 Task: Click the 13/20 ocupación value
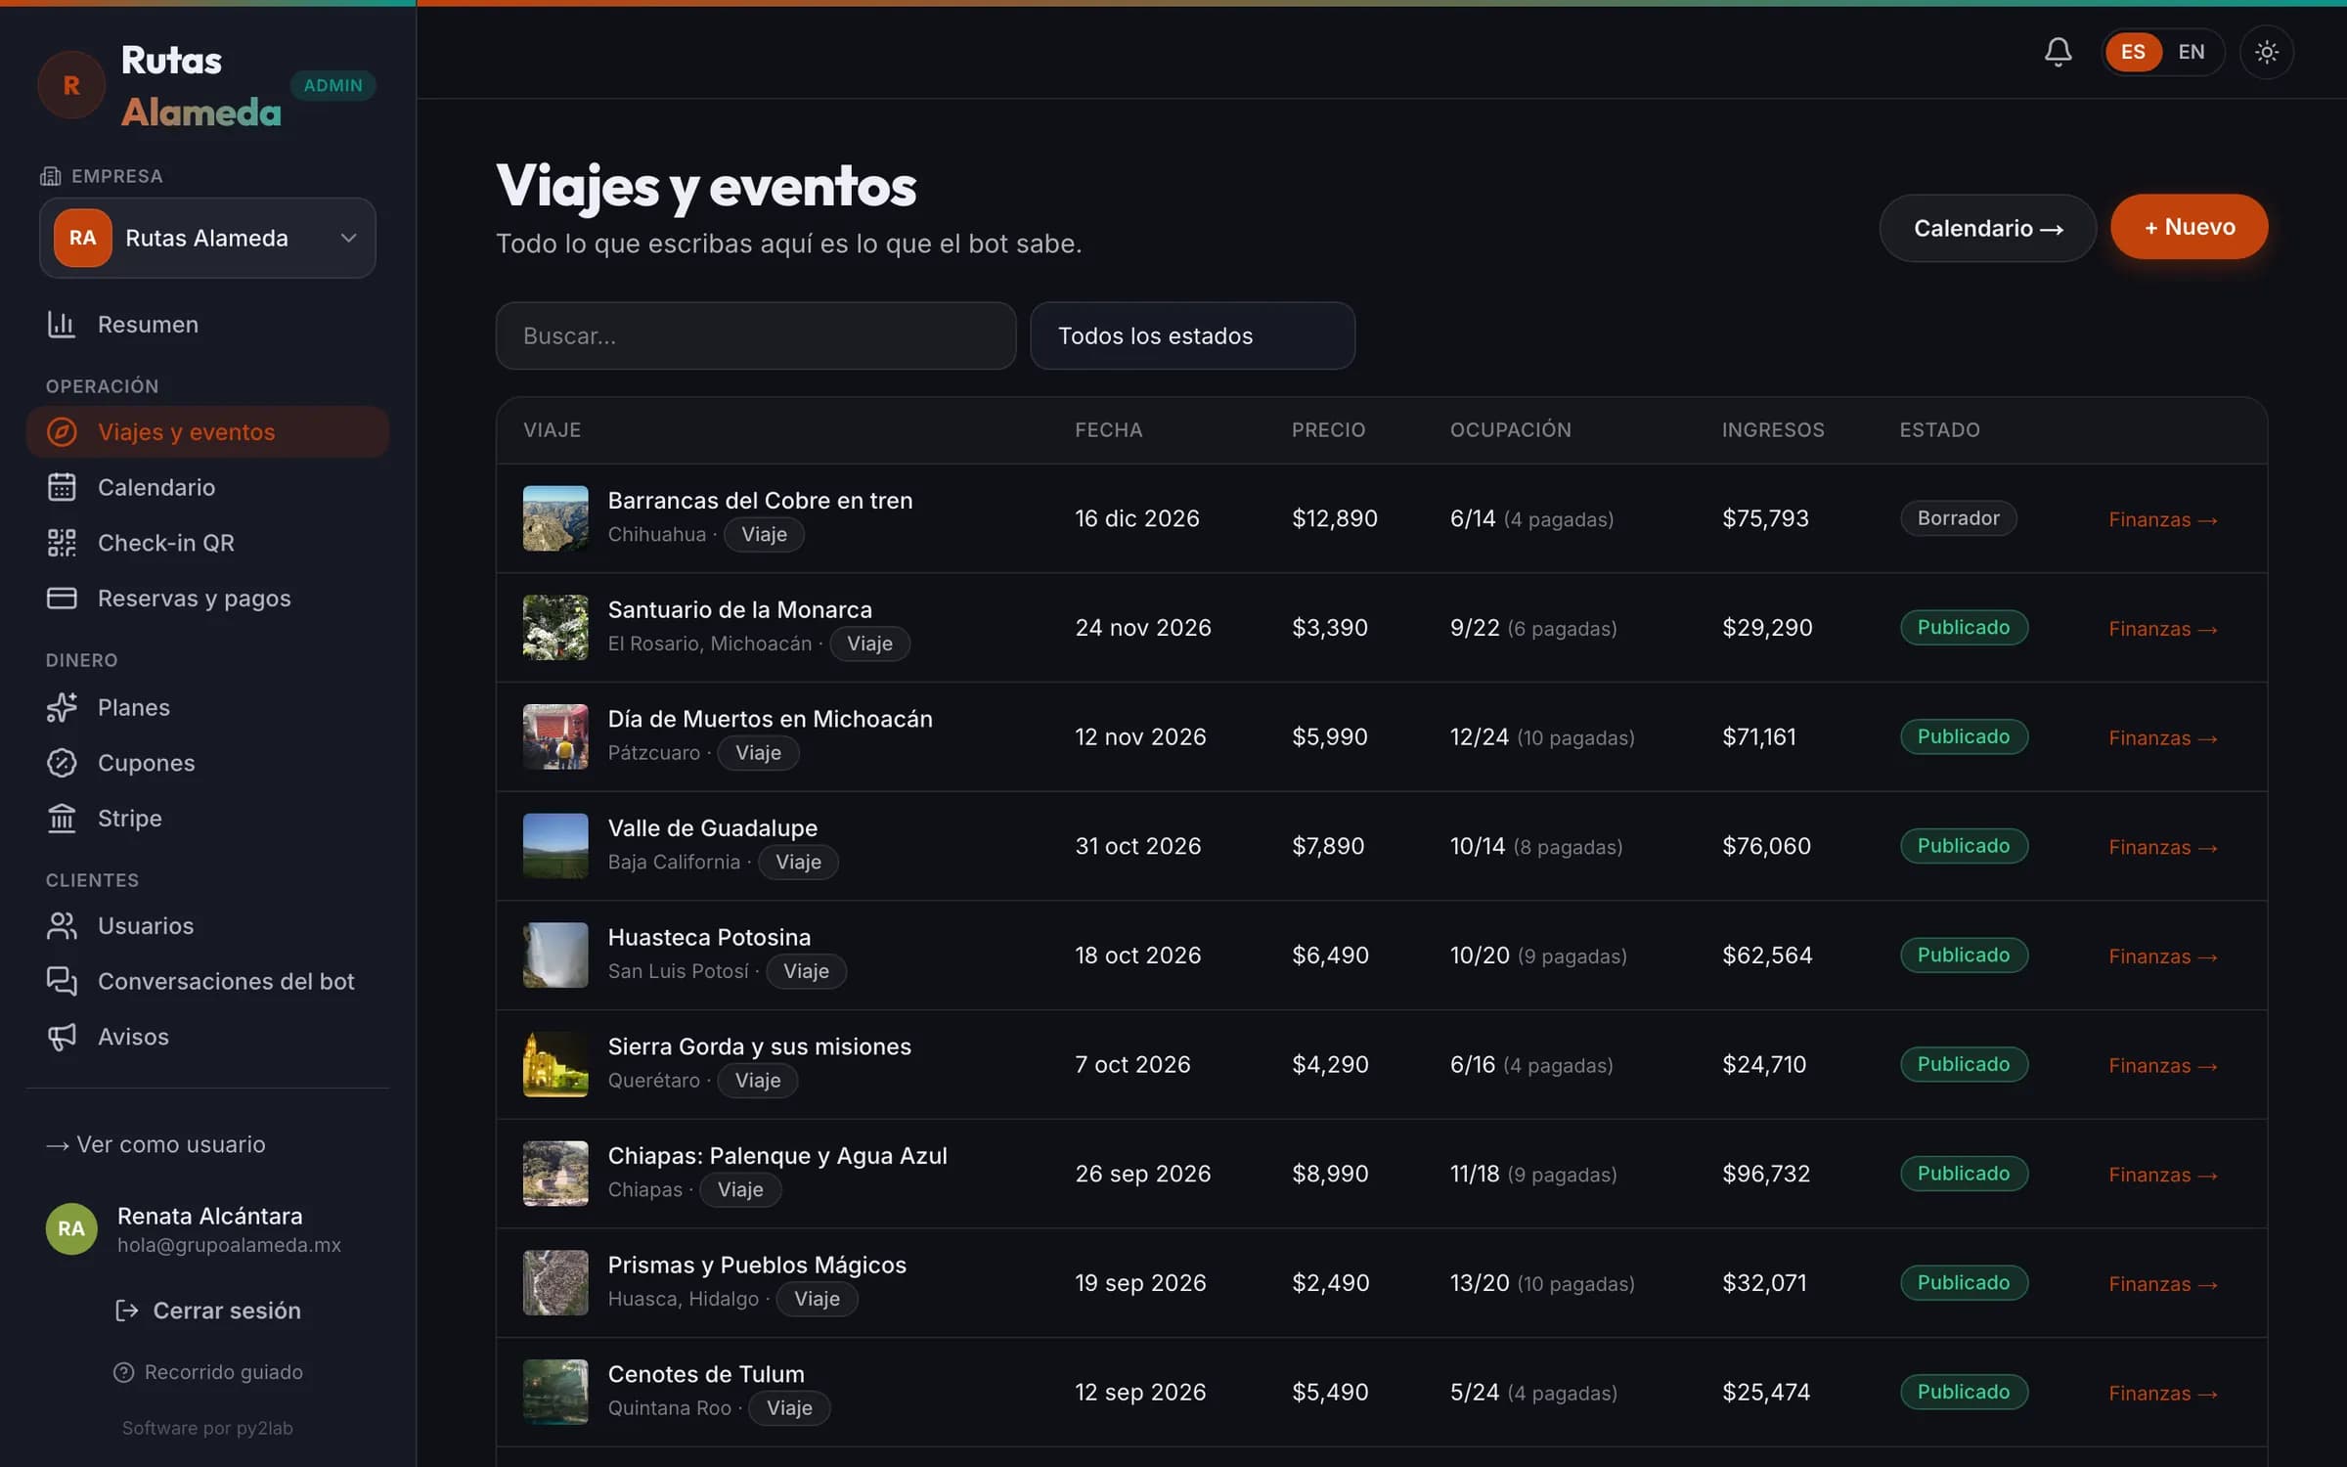click(1480, 1282)
